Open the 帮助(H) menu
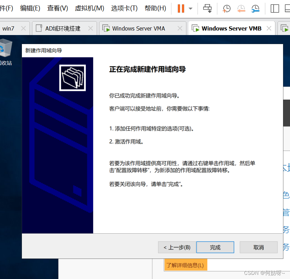The width and height of the screenshot is (290, 279). [155, 8]
